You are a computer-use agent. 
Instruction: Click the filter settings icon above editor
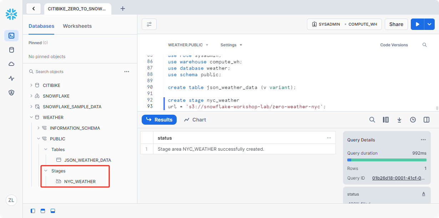(x=149, y=24)
